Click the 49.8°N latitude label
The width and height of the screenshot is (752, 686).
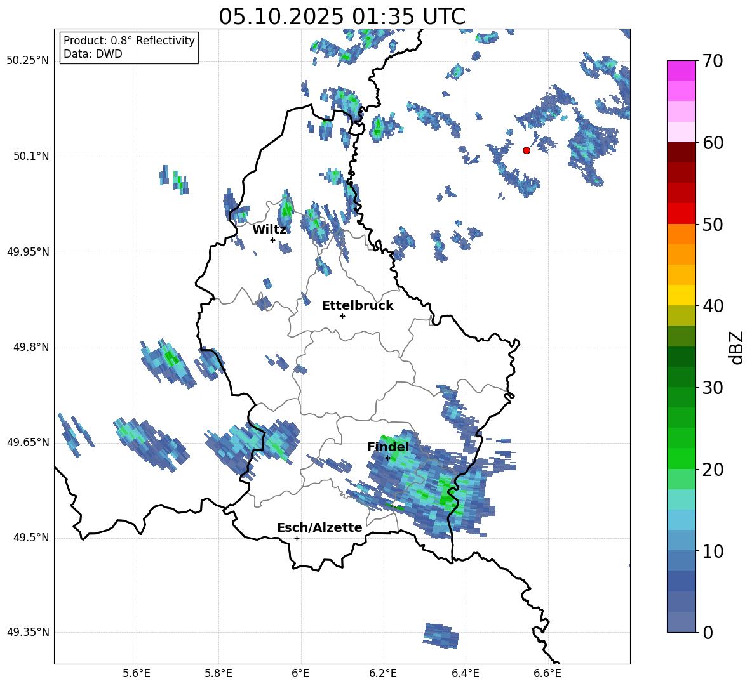click(31, 347)
